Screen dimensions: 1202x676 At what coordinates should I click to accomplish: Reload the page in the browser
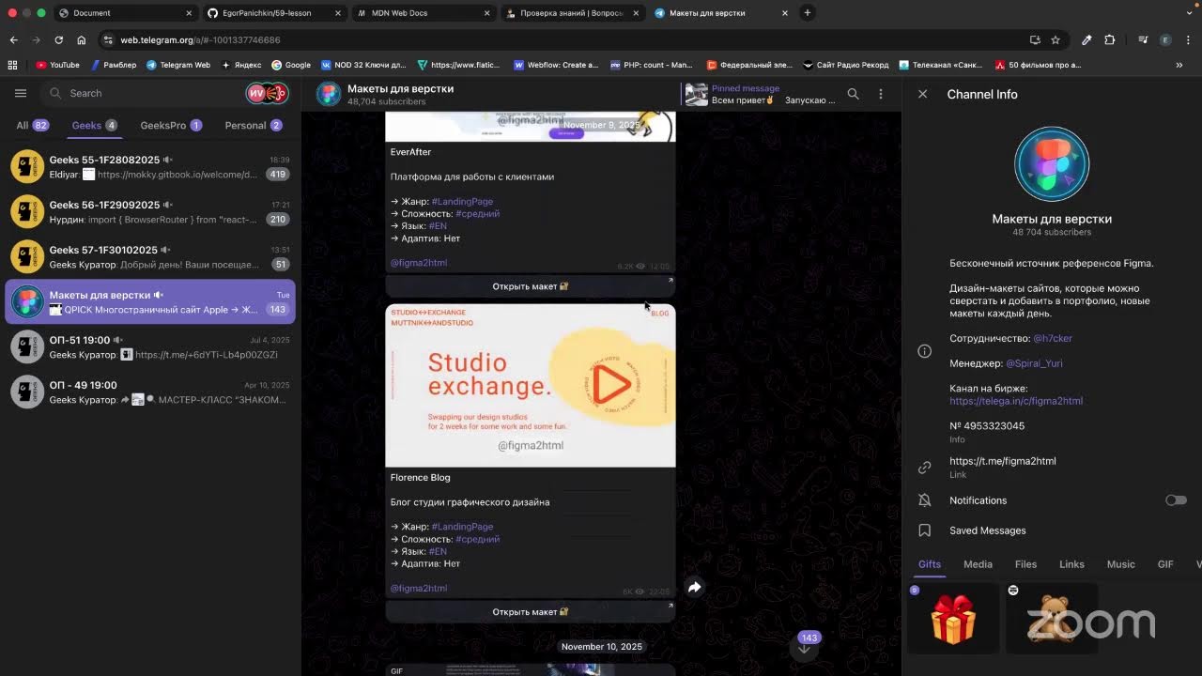[58, 40]
